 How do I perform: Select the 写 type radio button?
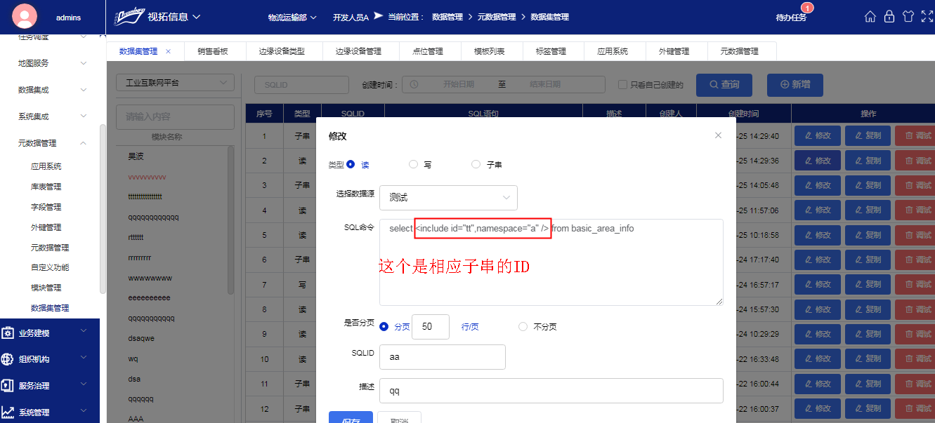[x=413, y=164]
